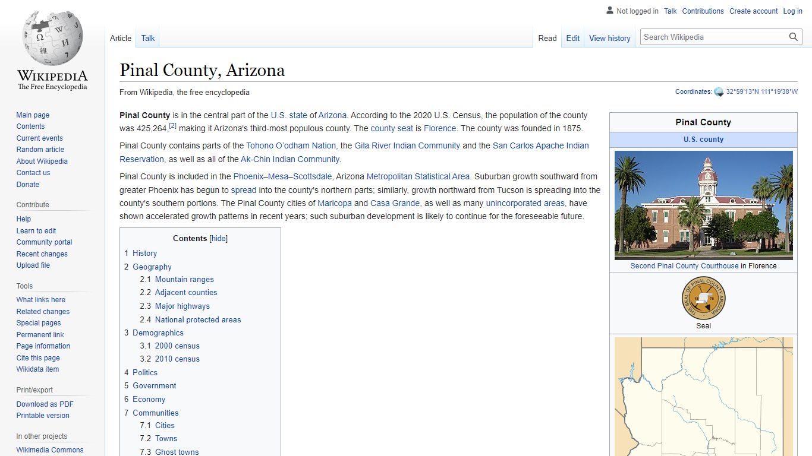
Task: Jump to 2000 census subsection
Action: point(177,346)
